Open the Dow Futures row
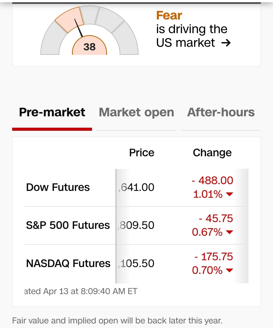This screenshot has width=273, height=328. coord(58,187)
